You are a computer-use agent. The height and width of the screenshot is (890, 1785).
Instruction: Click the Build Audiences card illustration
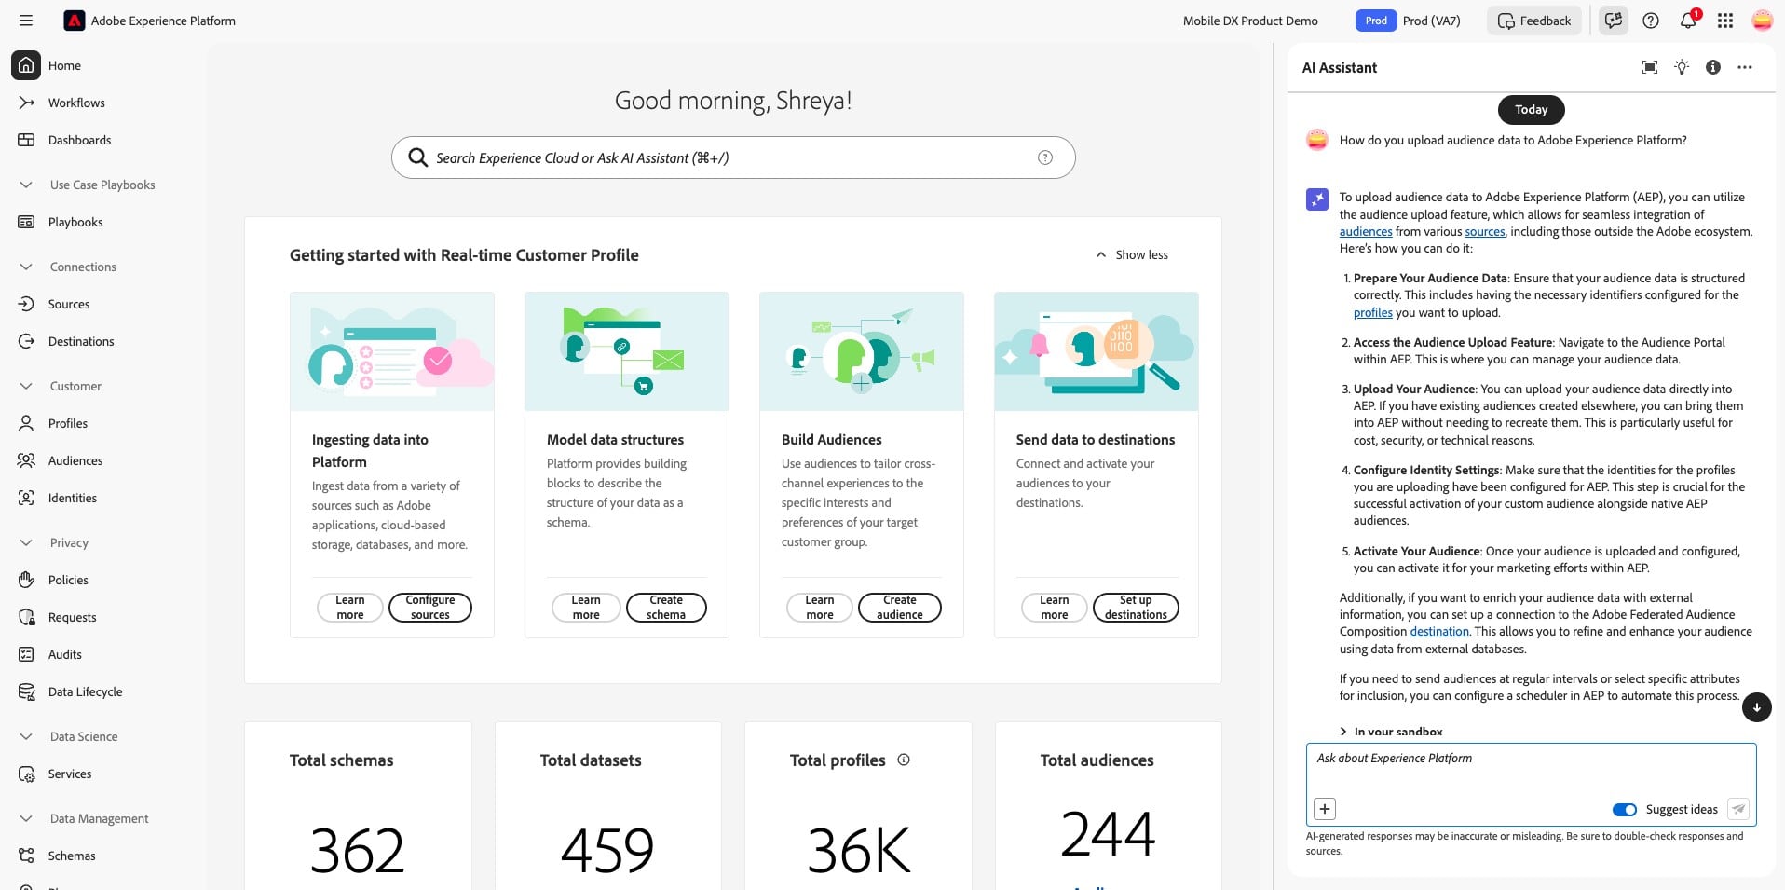[862, 351]
